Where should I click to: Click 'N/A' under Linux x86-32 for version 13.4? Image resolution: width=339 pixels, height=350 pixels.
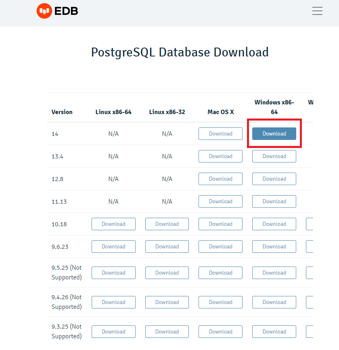pyautogui.click(x=167, y=156)
